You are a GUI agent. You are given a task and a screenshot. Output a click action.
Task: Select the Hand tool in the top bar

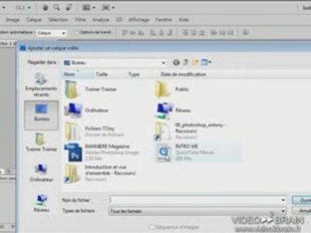click(x=45, y=8)
